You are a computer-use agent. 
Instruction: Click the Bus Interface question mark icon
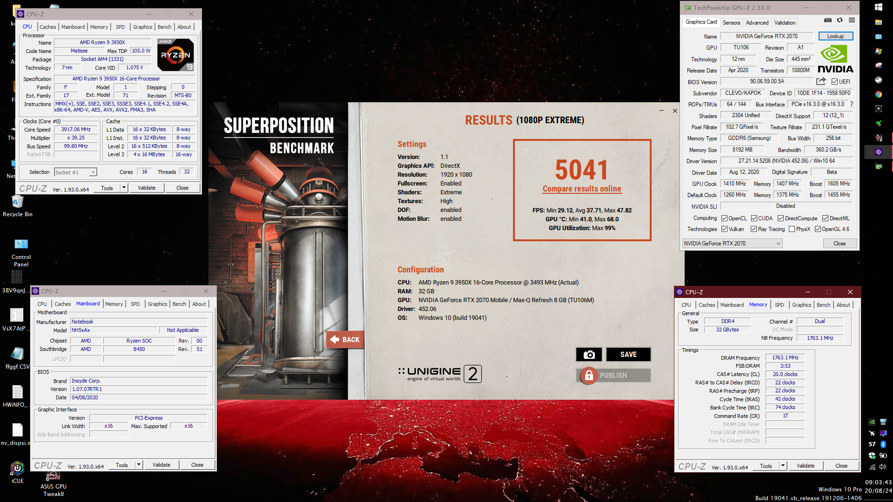click(x=852, y=104)
